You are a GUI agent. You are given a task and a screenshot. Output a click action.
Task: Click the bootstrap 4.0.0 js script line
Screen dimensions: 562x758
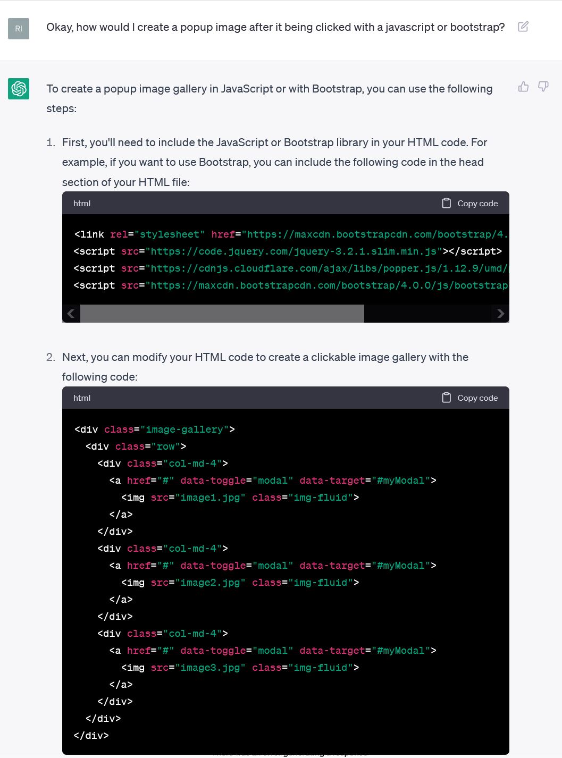coord(291,285)
